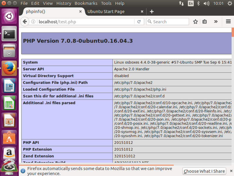Image resolution: width=234 pixels, height=176 pixels.
Task: Click Scan this dir for additional label
Action: [x=58, y=96]
